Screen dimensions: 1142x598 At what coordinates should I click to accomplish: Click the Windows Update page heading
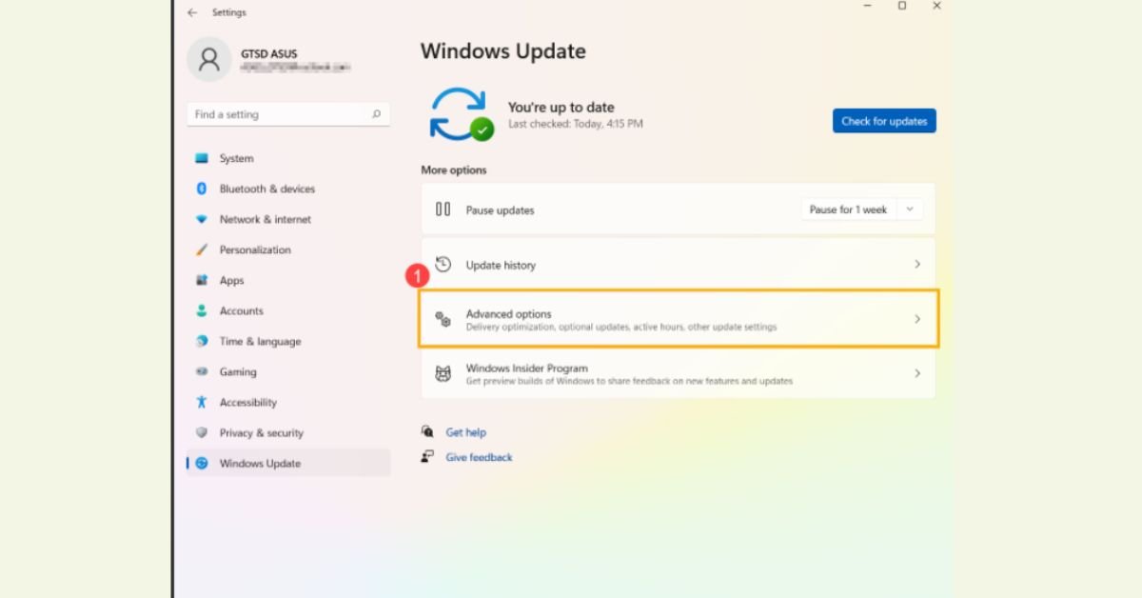(x=503, y=51)
